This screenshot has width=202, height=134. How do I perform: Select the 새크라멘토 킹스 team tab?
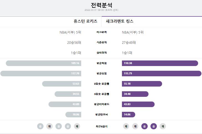[120, 21]
